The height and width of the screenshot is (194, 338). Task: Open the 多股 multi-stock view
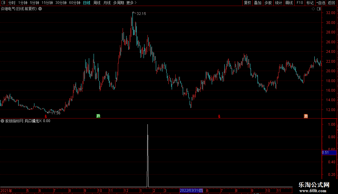point(268,3)
